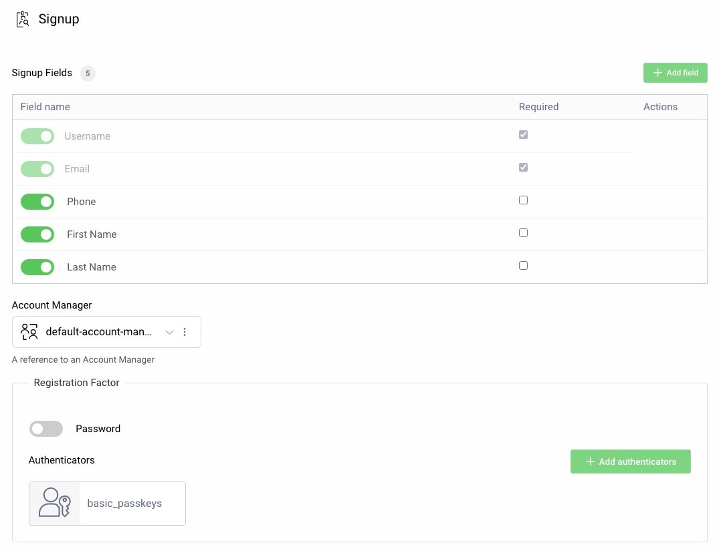Click the Signup Fields count badge
Viewport: 719px width, 551px height.
(x=88, y=73)
